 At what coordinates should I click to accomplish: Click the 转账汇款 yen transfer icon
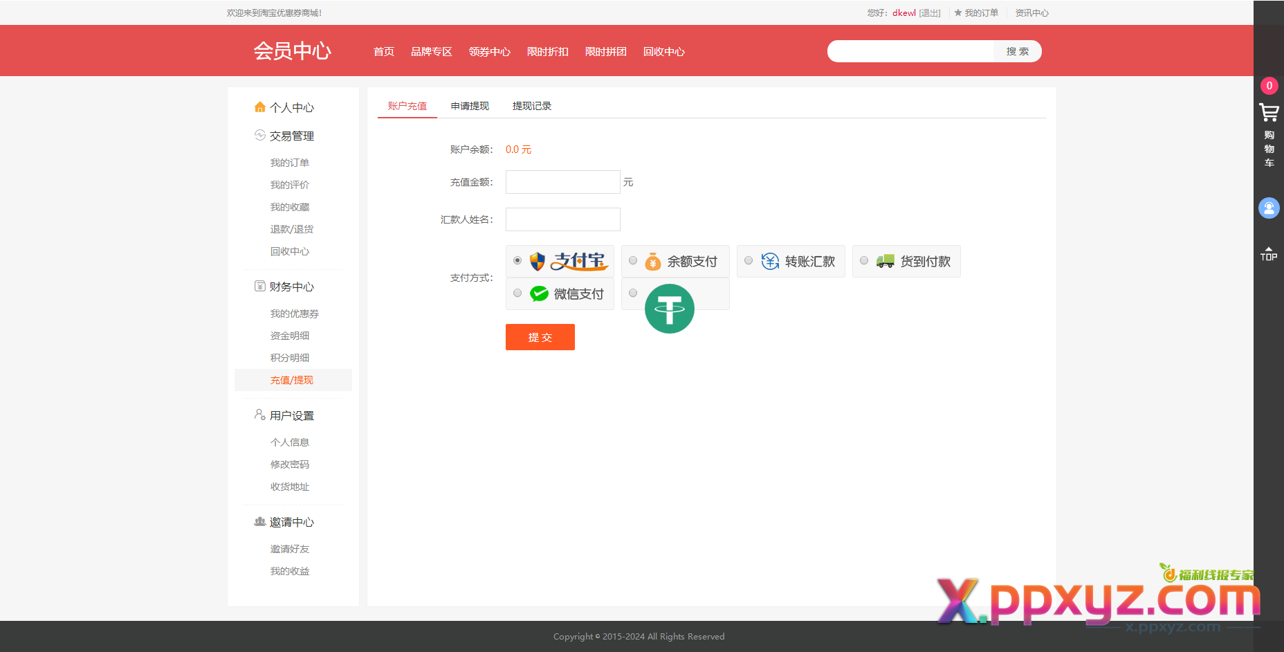click(x=770, y=261)
